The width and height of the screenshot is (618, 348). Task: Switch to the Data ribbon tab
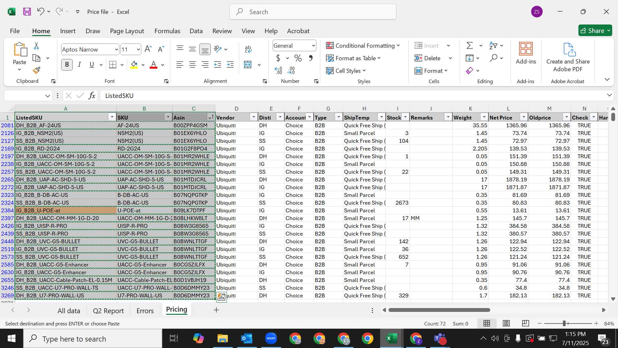pyautogui.click(x=196, y=31)
